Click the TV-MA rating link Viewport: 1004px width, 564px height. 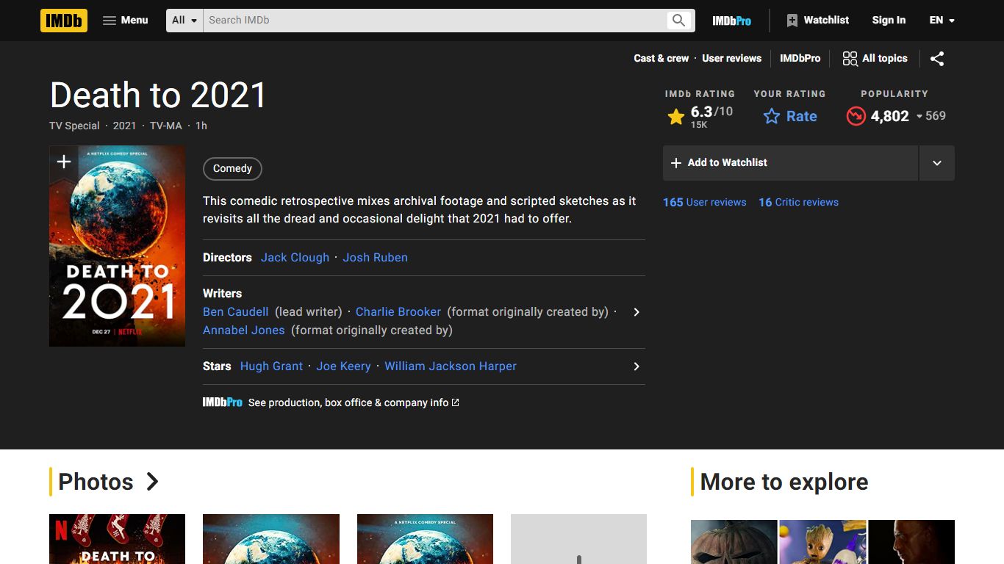point(166,126)
